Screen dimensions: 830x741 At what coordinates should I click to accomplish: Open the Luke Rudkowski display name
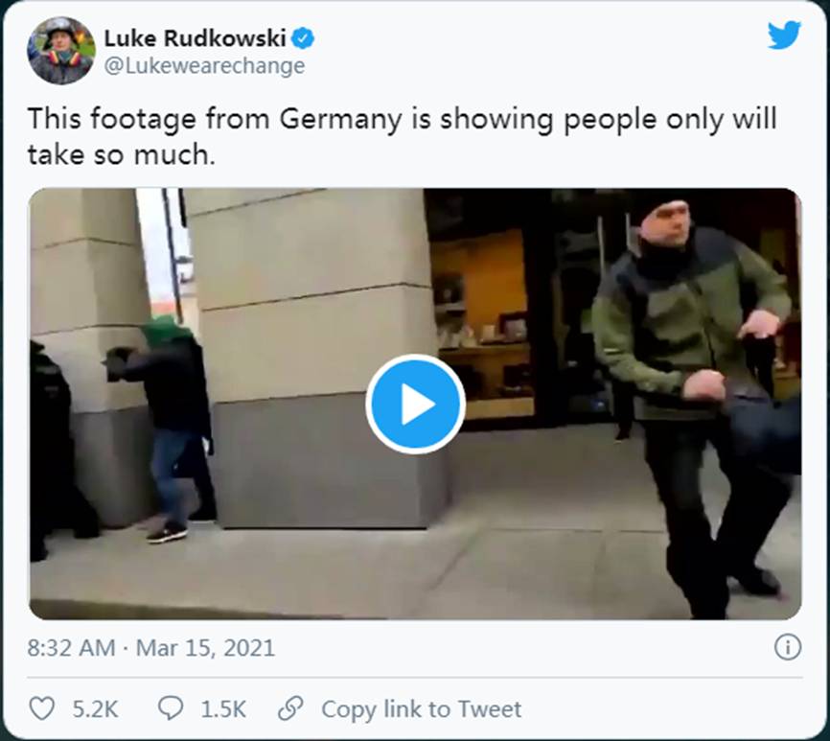[x=195, y=38]
